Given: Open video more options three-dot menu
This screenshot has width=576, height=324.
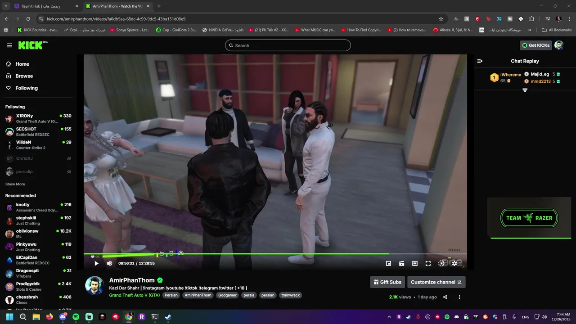Looking at the screenshot, I should pos(459,297).
